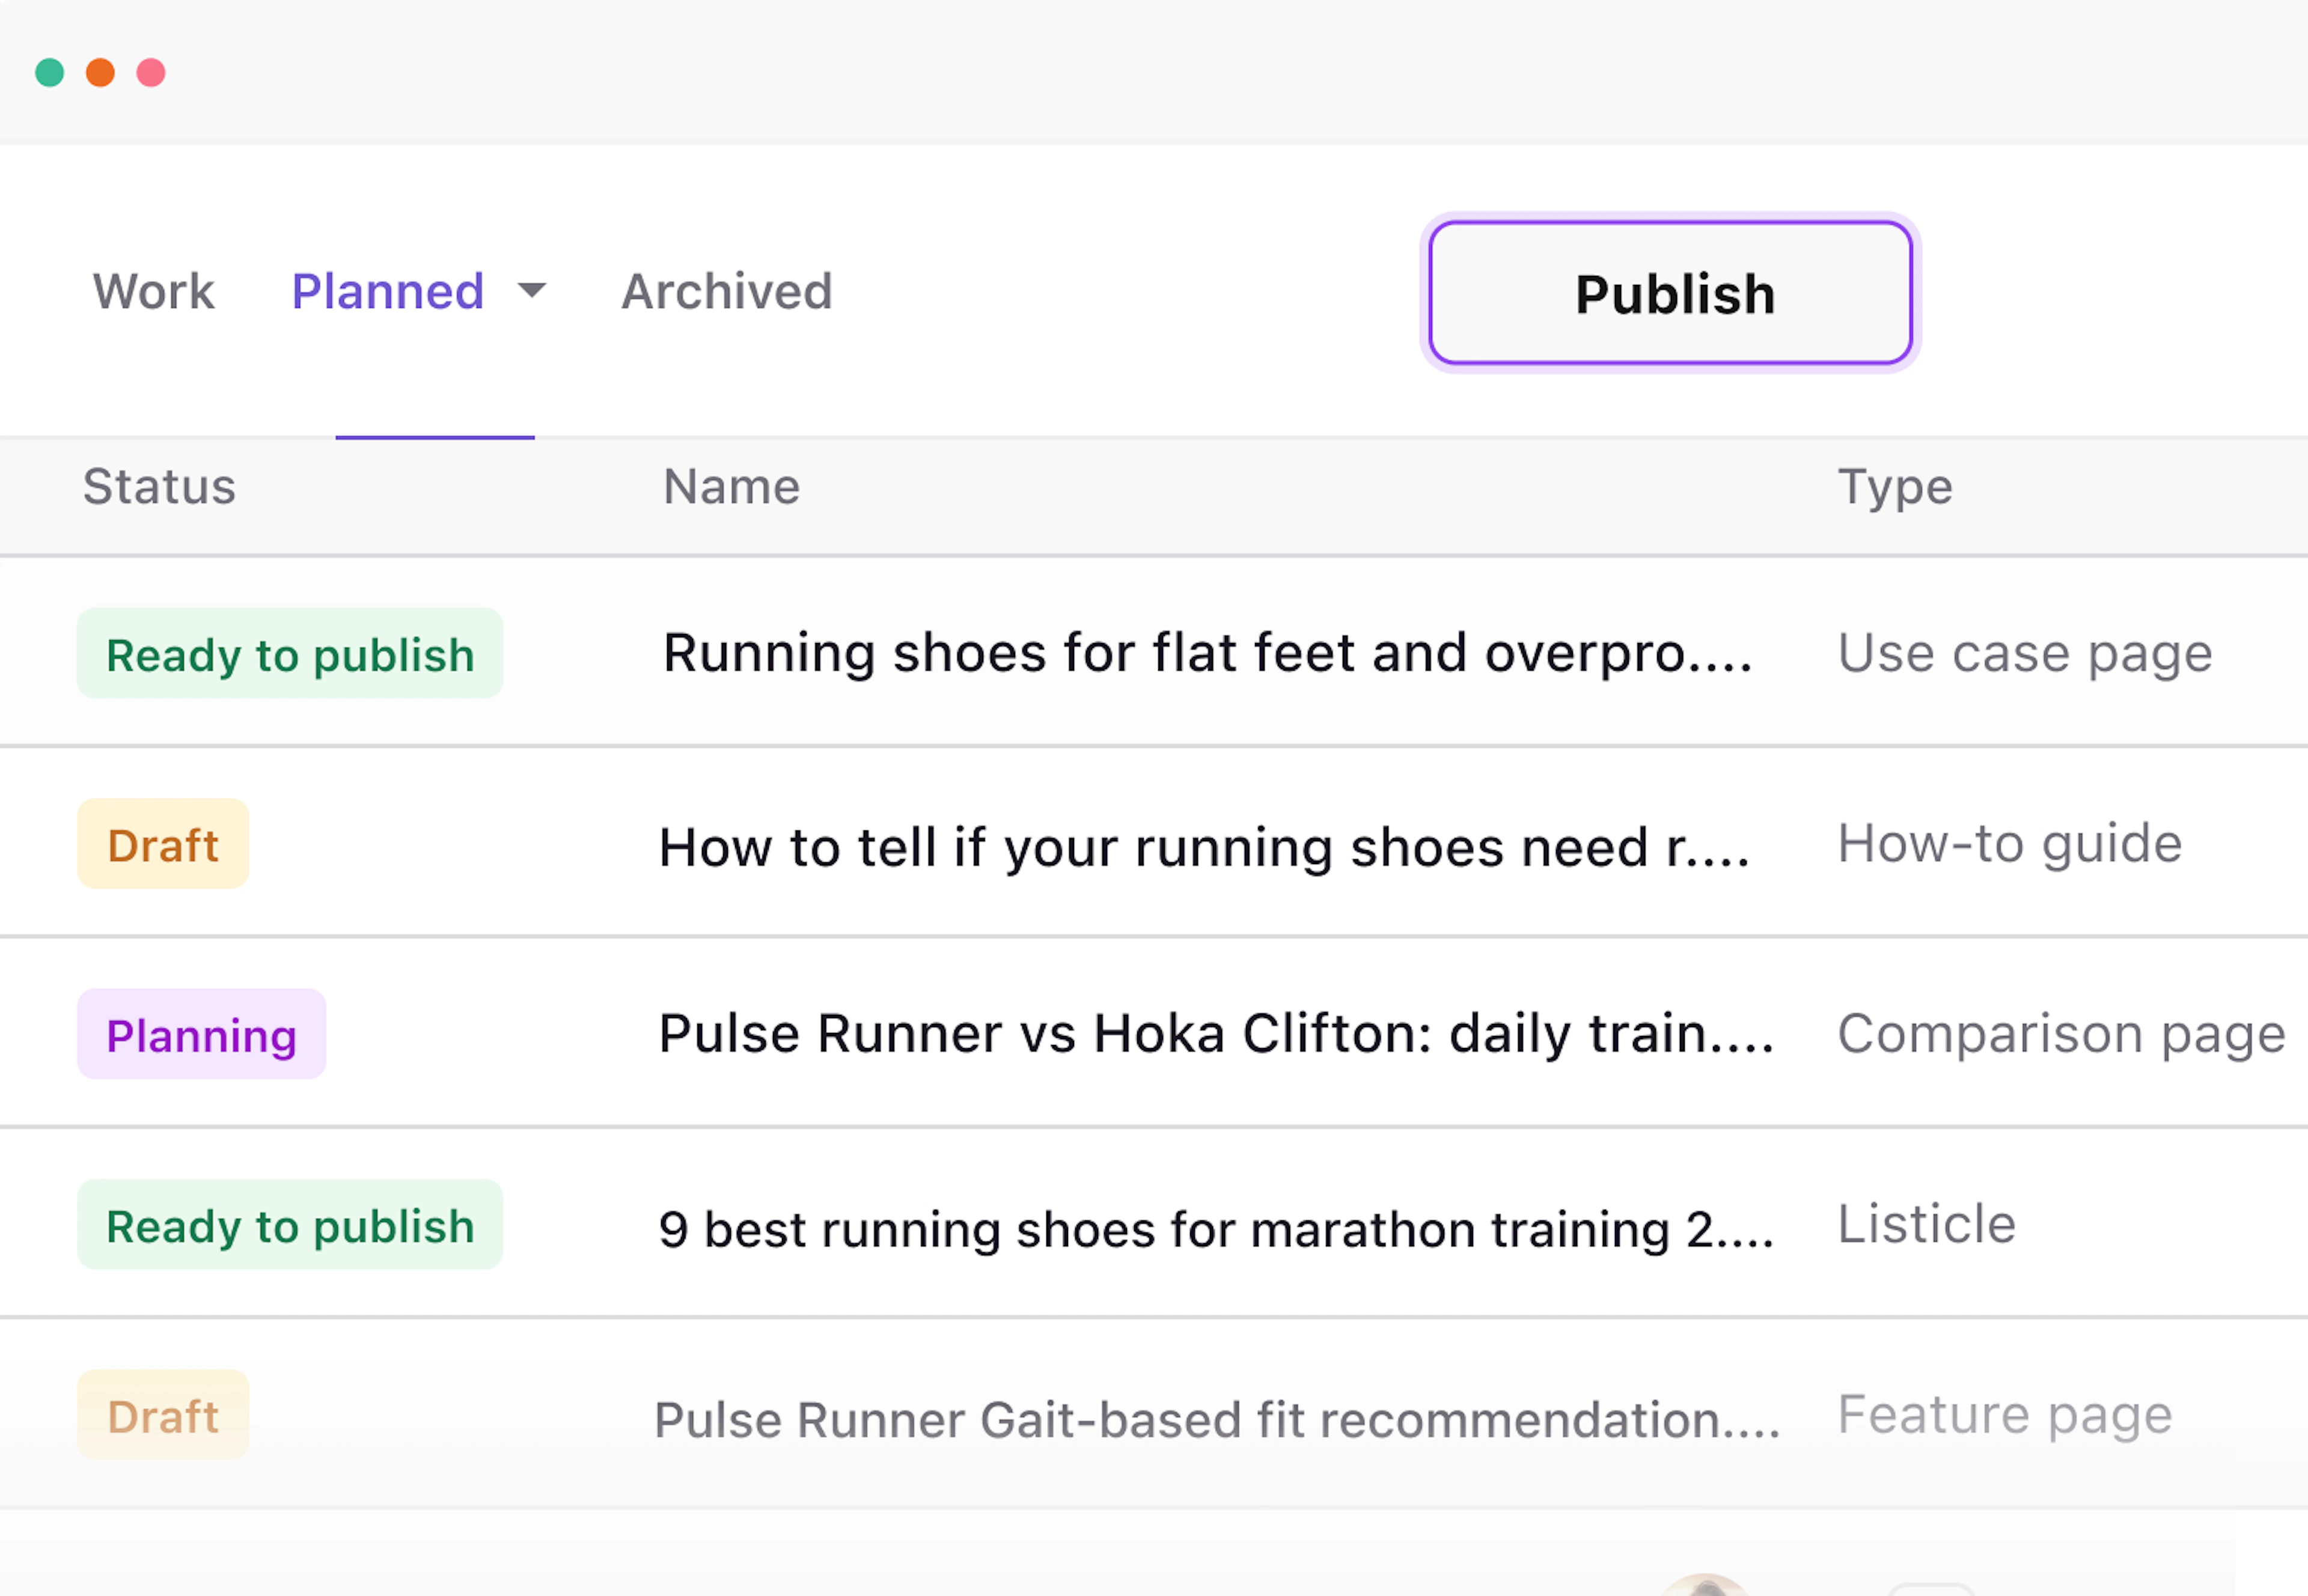Image resolution: width=2308 pixels, height=1596 pixels.
Task: Click the Planning status badge
Action: pos(202,1034)
